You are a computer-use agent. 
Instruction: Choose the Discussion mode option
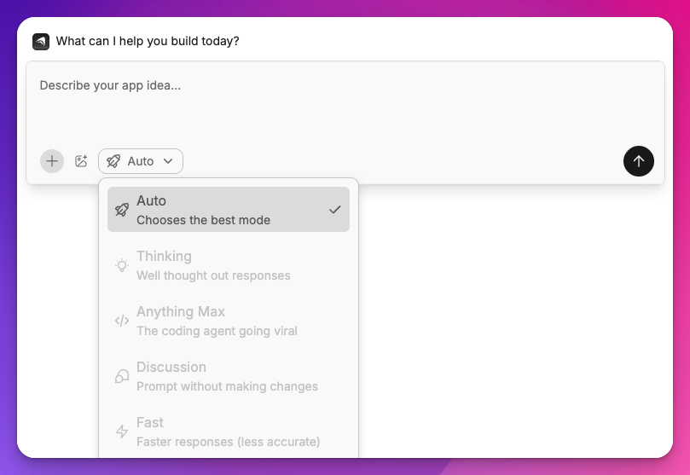(229, 375)
